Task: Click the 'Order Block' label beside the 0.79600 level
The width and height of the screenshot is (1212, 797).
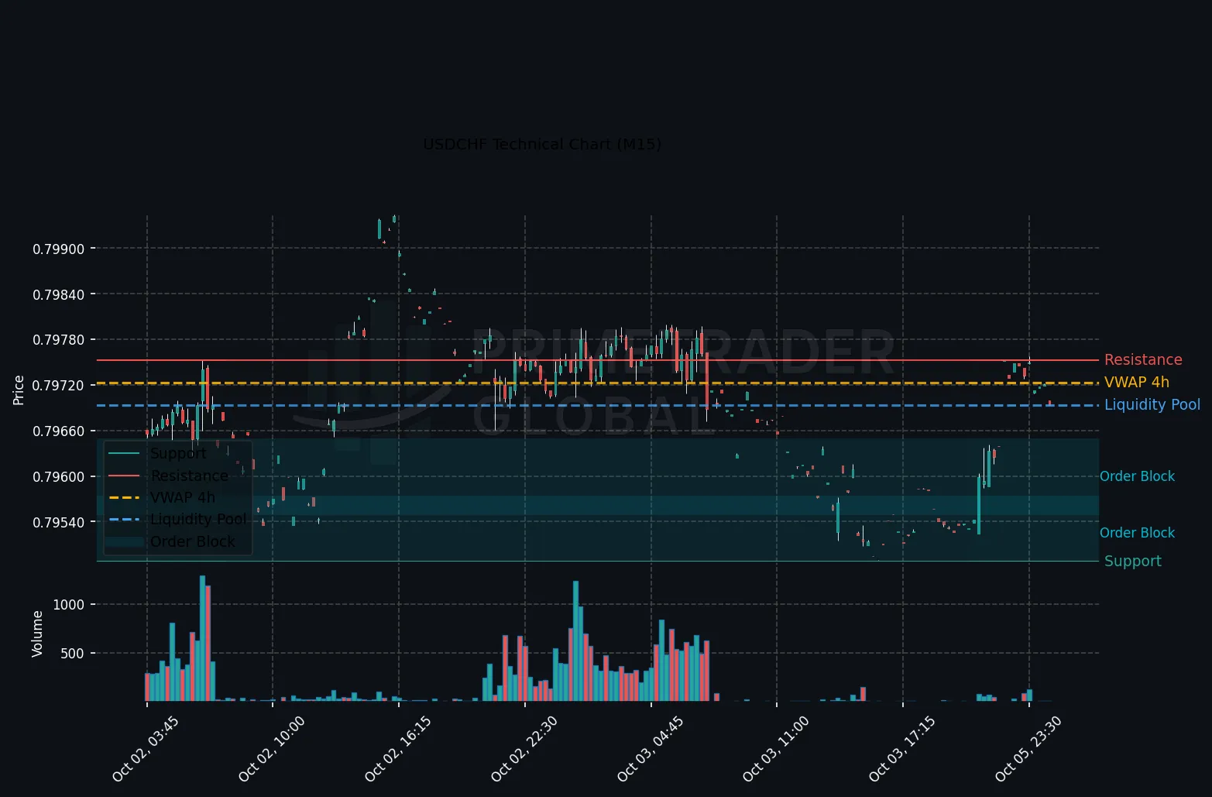Action: point(1137,476)
